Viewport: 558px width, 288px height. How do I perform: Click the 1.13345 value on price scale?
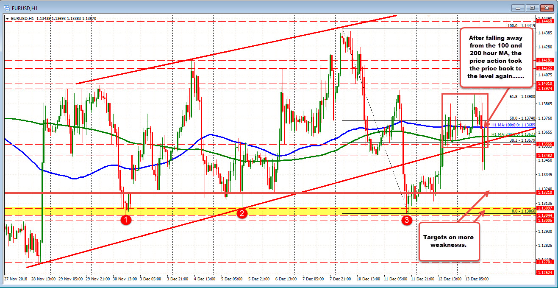(x=544, y=174)
